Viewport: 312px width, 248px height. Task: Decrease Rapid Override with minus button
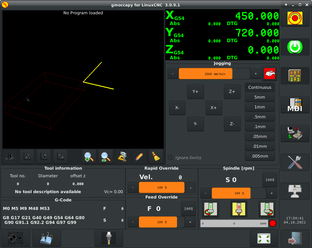click(x=133, y=187)
